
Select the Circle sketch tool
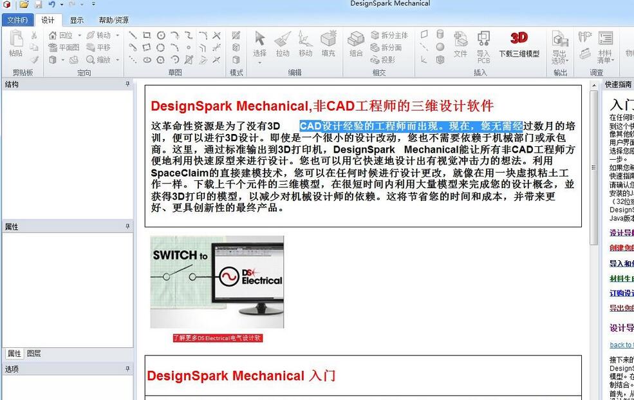coord(161,35)
